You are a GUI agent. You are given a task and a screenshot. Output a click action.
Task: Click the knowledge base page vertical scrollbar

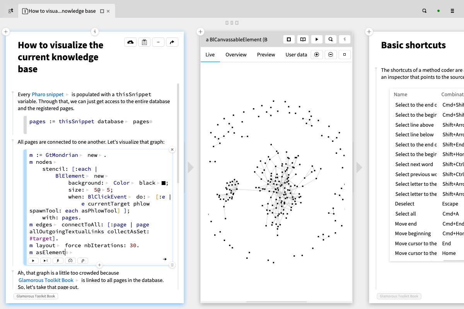click(178, 133)
